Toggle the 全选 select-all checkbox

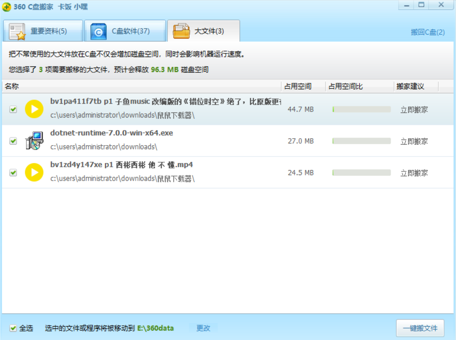click(x=13, y=328)
